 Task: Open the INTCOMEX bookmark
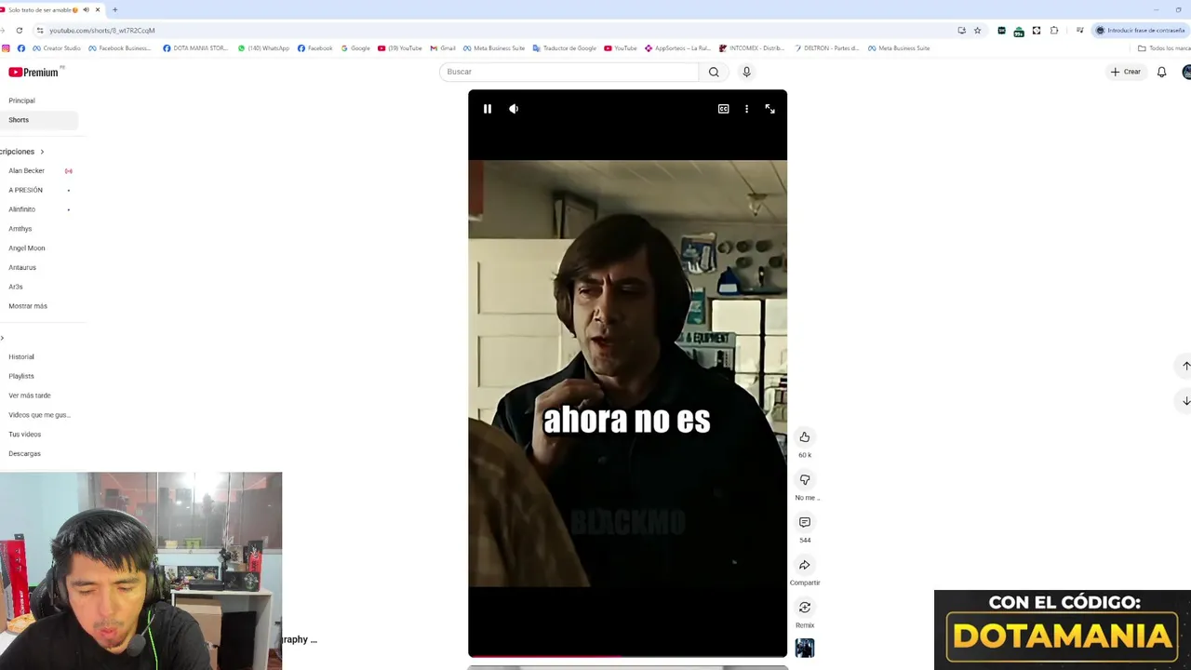pyautogui.click(x=752, y=48)
